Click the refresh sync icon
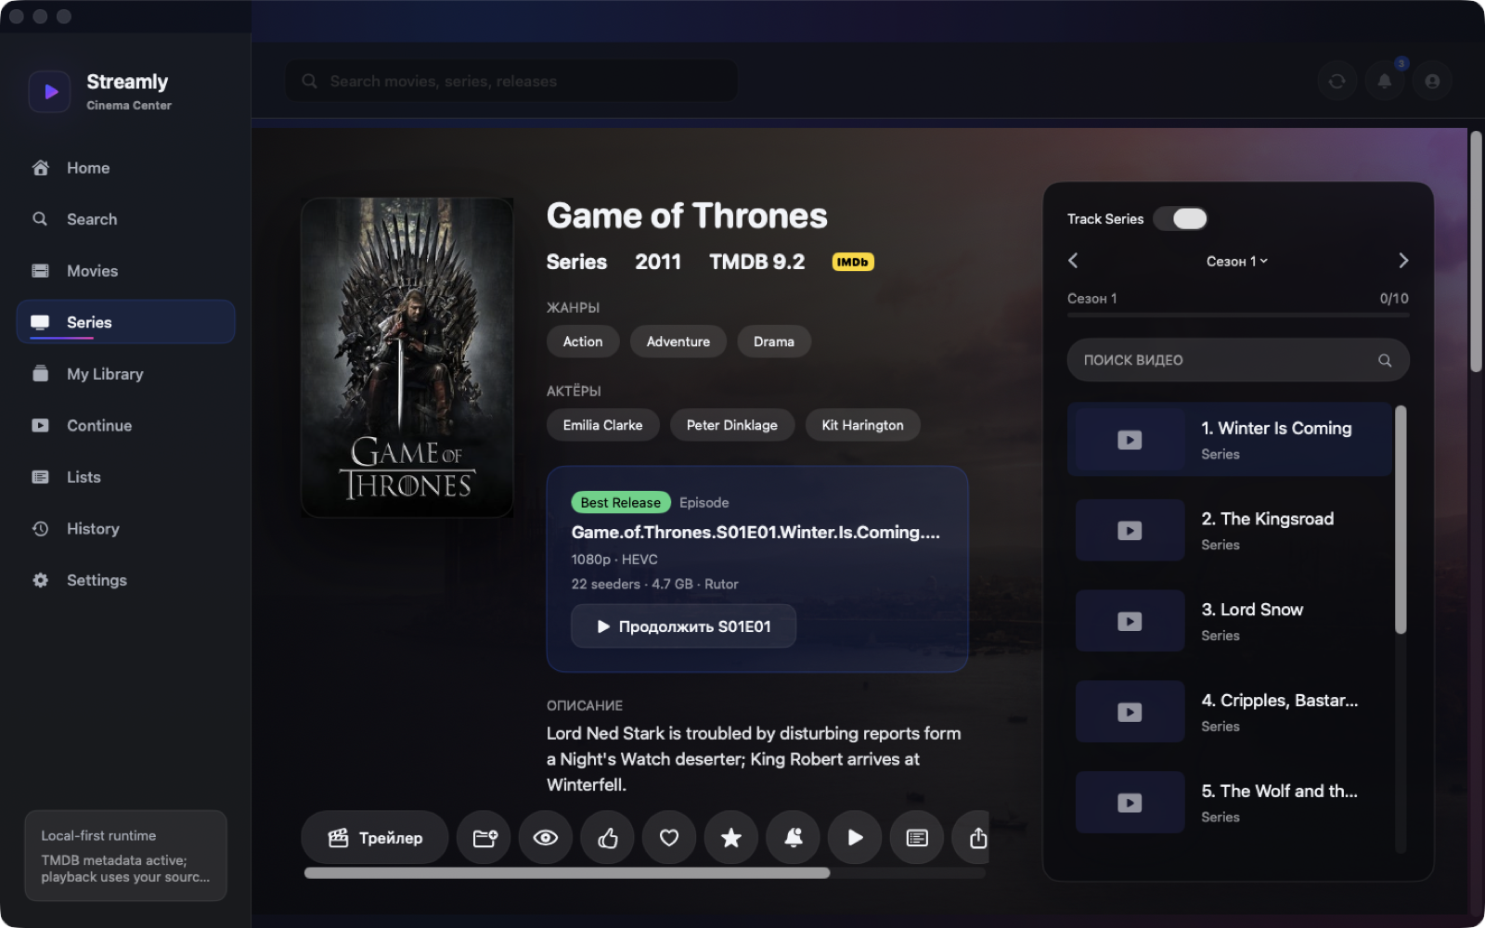1485x928 pixels. [1337, 81]
